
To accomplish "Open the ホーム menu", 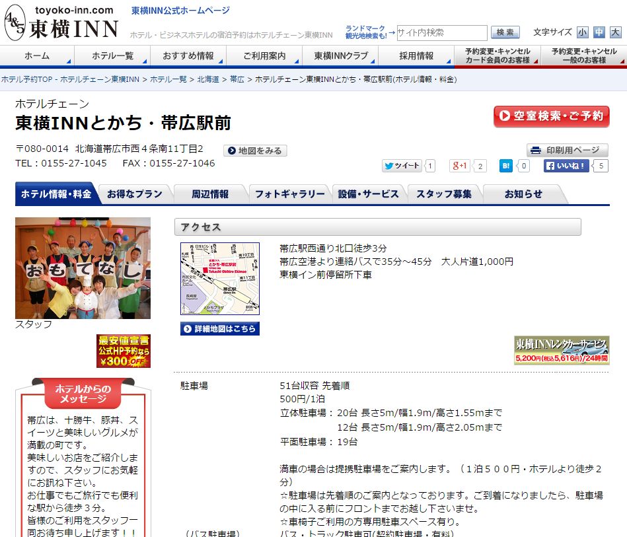I will pyautogui.click(x=37, y=55).
